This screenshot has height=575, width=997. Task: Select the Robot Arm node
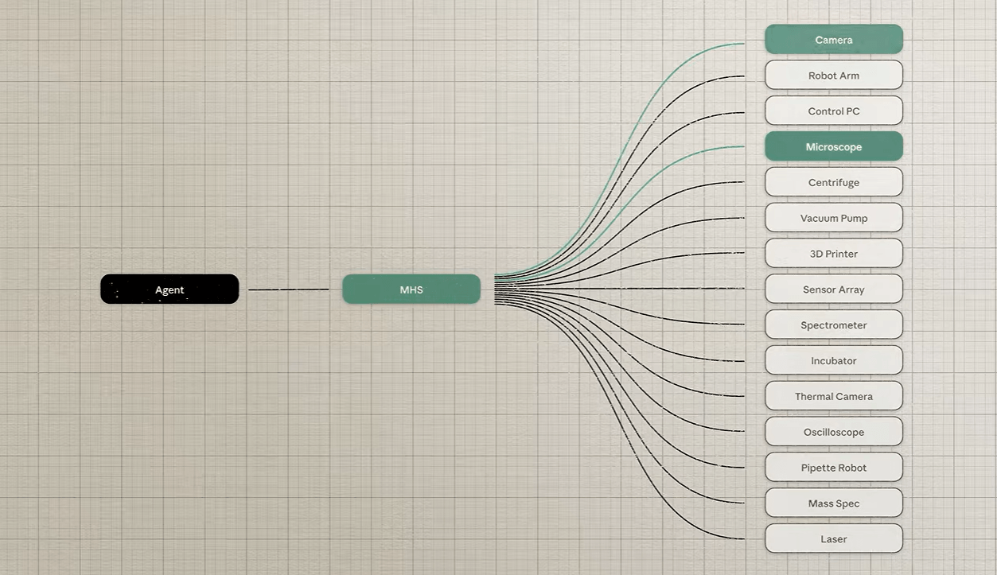834,76
